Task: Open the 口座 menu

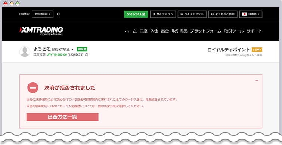Action: pyautogui.click(x=143, y=31)
